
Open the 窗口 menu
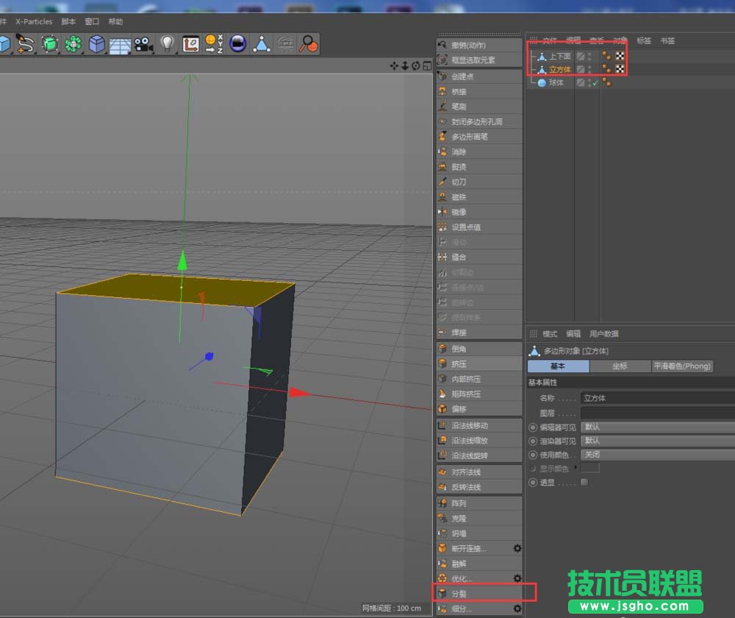pyautogui.click(x=91, y=21)
